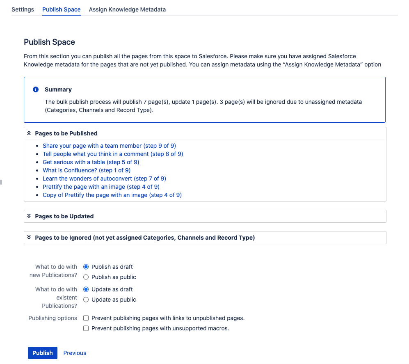Image resolution: width=409 pixels, height=364 pixels.
Task: Go back with the Previous link
Action: pos(75,353)
